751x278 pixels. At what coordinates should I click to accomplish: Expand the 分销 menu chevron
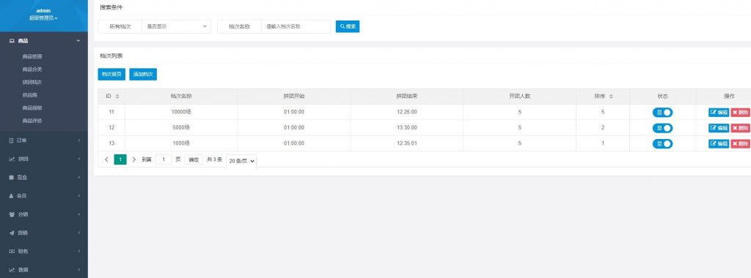[78, 214]
